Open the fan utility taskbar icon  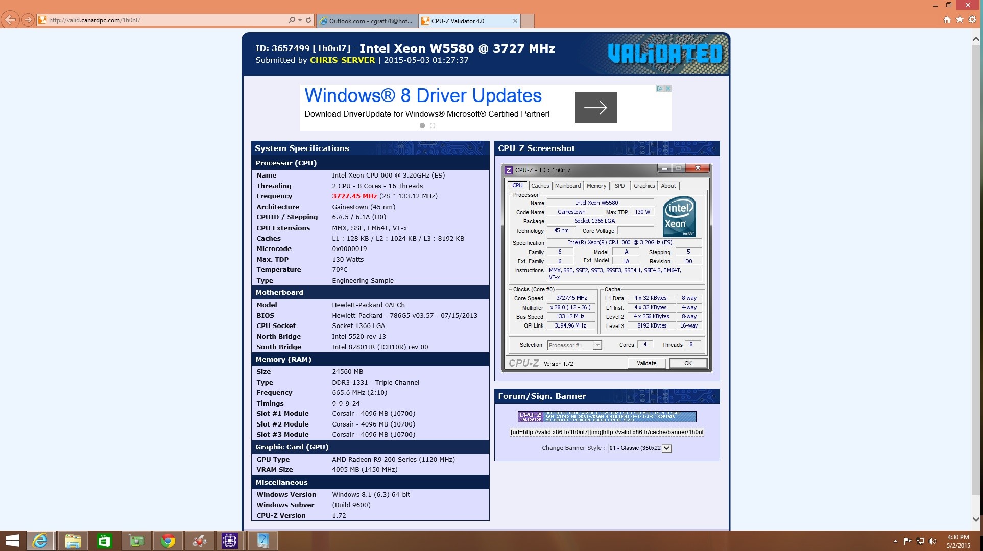tap(199, 541)
